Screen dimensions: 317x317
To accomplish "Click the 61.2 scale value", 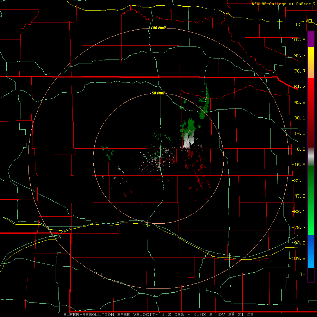I will pyautogui.click(x=300, y=87).
